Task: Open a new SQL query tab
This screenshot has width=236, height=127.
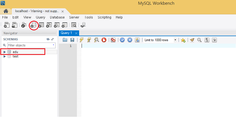Action: (x=6, y=25)
